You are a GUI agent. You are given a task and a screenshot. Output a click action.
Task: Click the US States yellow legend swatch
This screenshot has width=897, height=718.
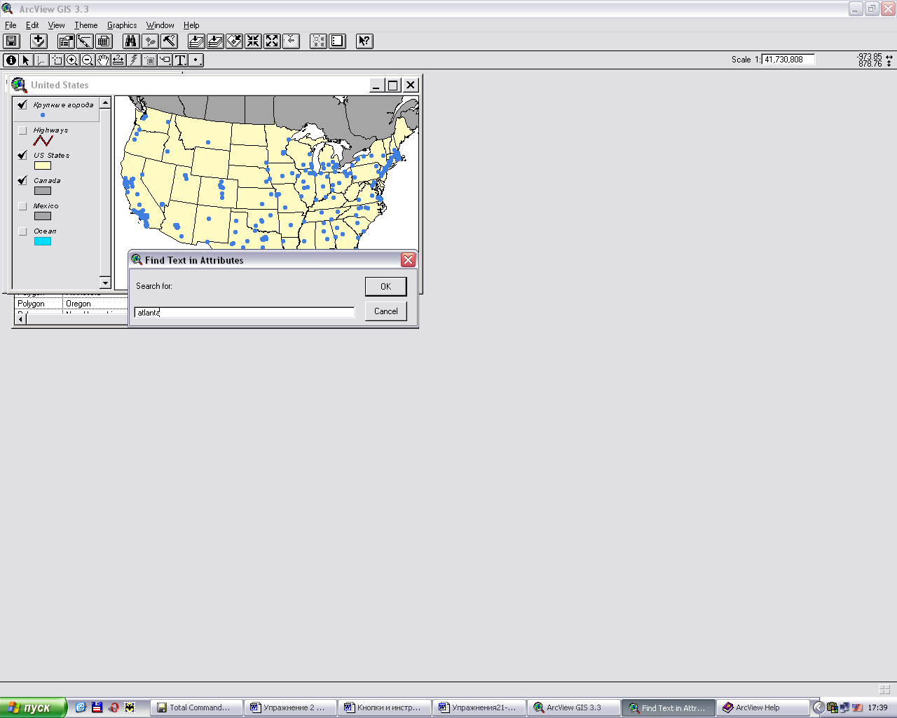(43, 165)
